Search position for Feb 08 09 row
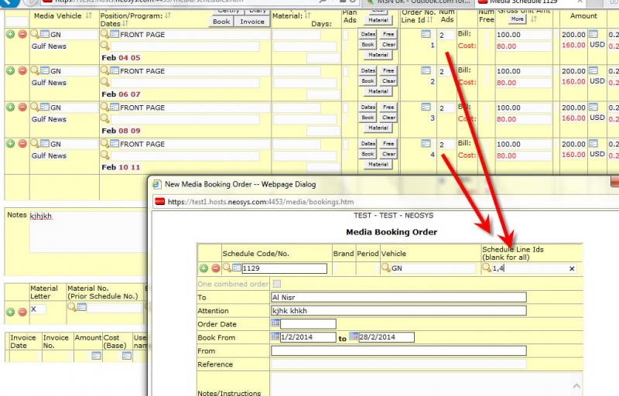Screen dimensions: 619x396 click(104, 107)
